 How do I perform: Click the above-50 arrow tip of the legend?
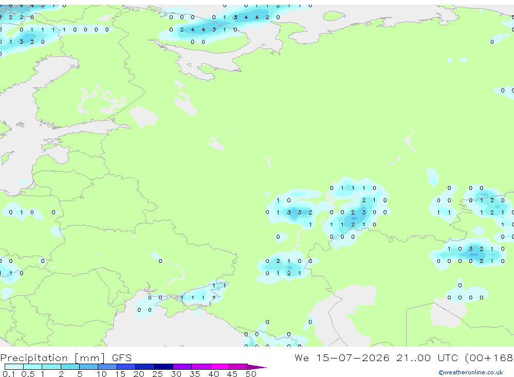pos(256,367)
